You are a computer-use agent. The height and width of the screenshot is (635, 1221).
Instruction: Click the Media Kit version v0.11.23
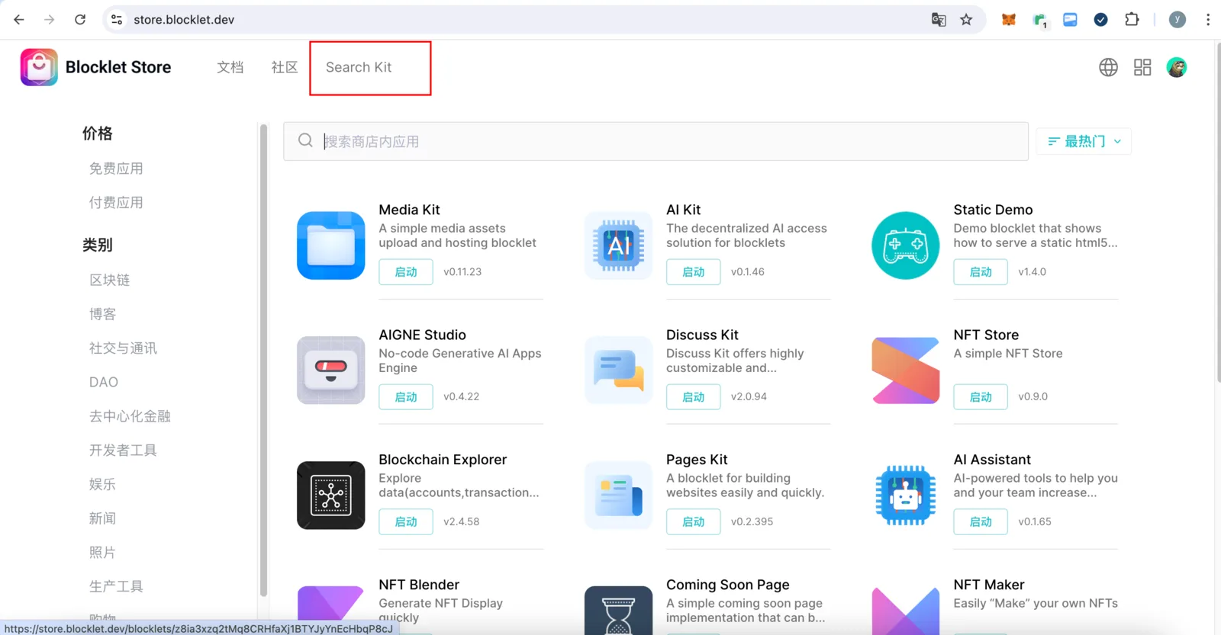click(462, 272)
